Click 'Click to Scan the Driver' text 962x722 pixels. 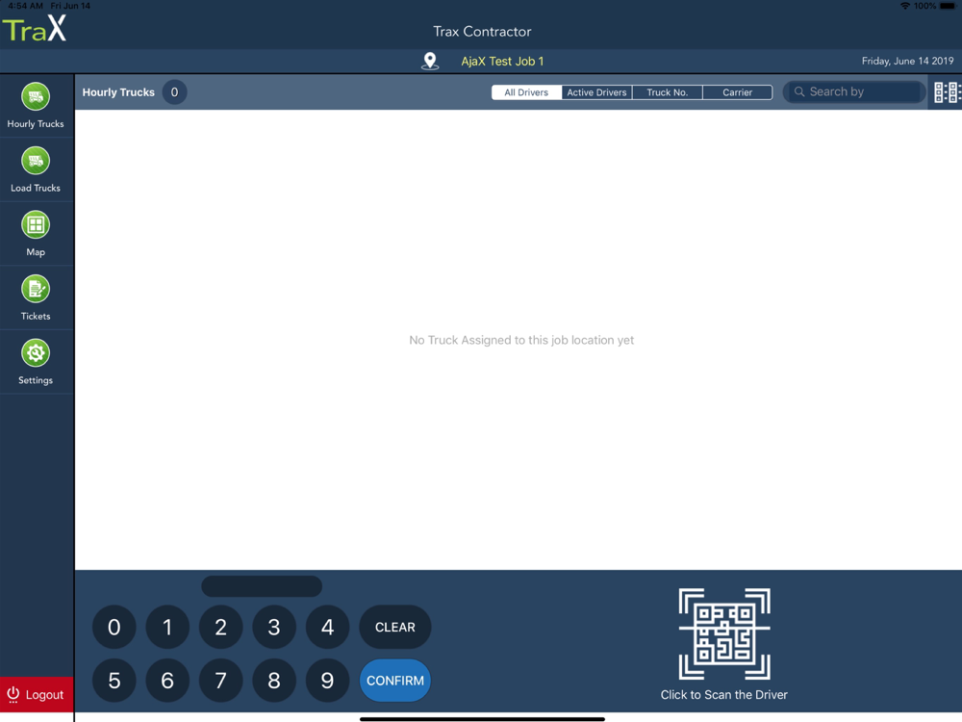tap(724, 694)
